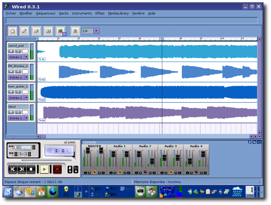Detach the Console panel
Viewport: 271px width, 205px height.
[x=254, y=142]
